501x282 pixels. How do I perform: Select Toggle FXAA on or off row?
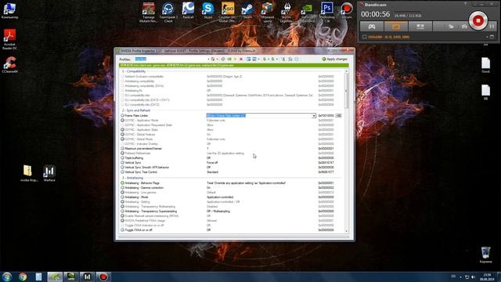point(231,230)
